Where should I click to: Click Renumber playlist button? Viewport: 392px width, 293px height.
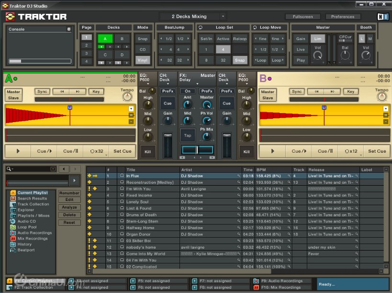[69, 193]
